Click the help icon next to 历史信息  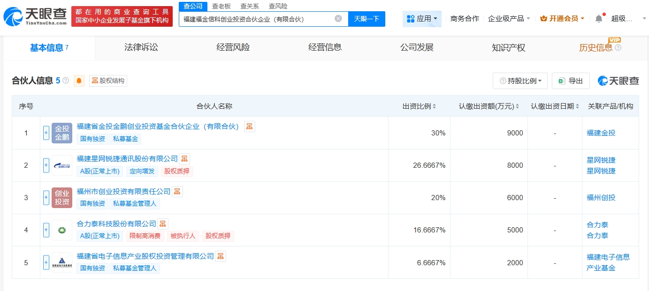tap(618, 48)
